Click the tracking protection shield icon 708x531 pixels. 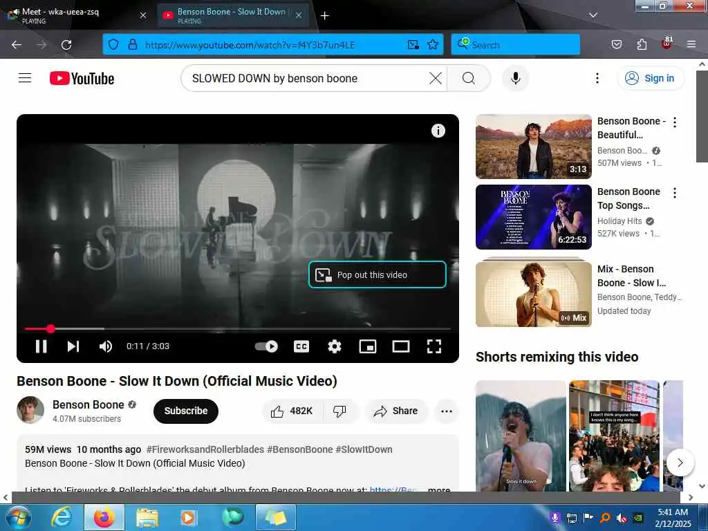(x=113, y=45)
